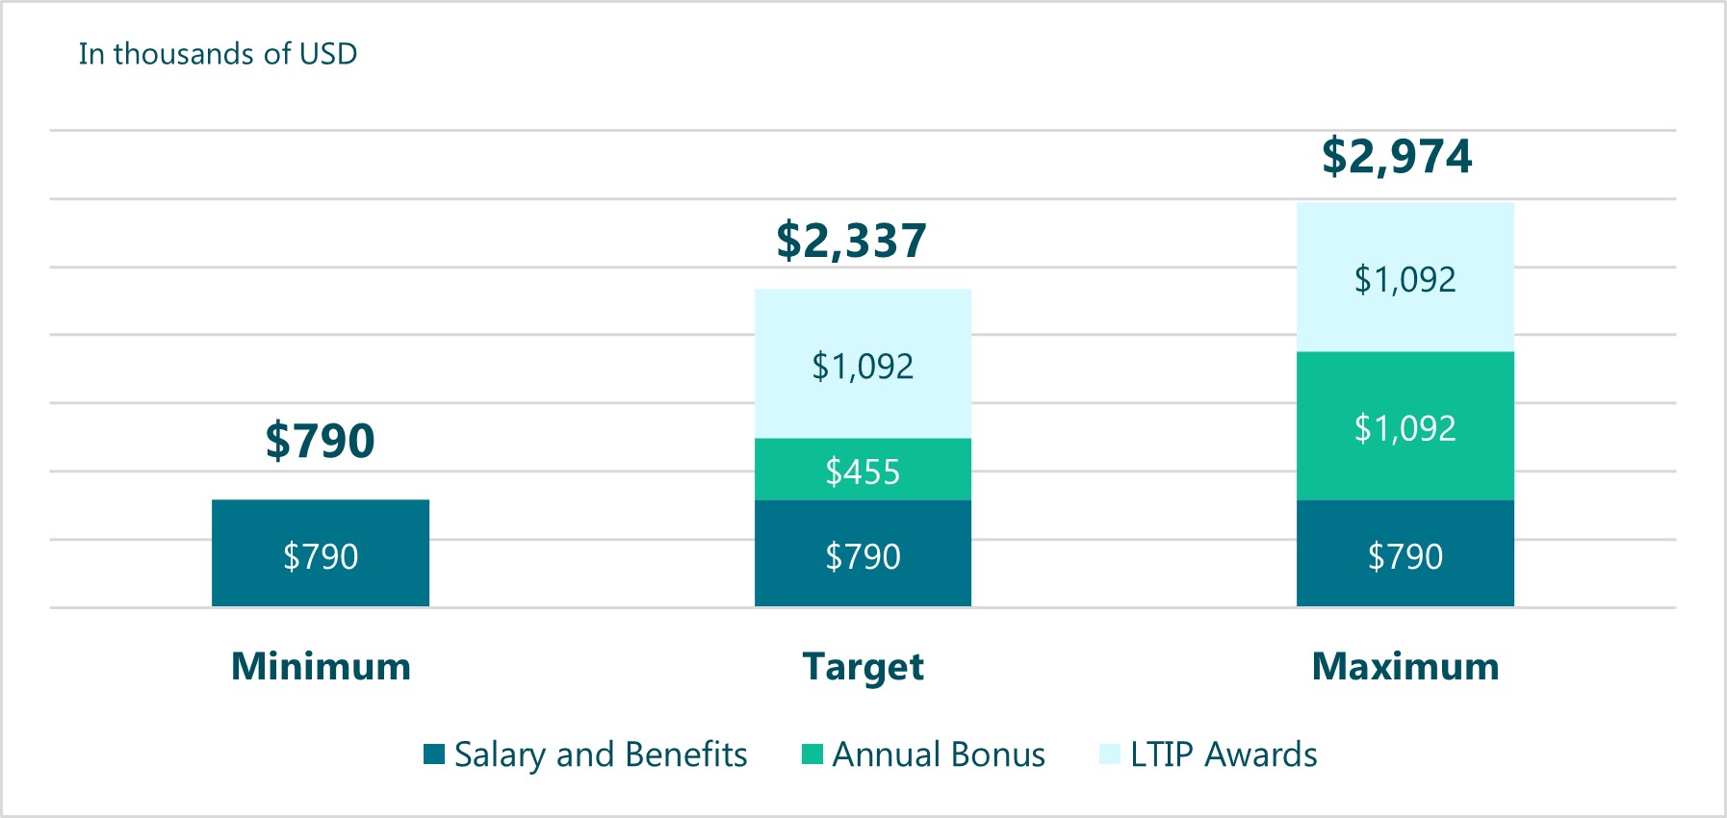Click the Maximum bar's $790 salary segment
Viewport: 1727px width, 818px height.
pos(1405,553)
